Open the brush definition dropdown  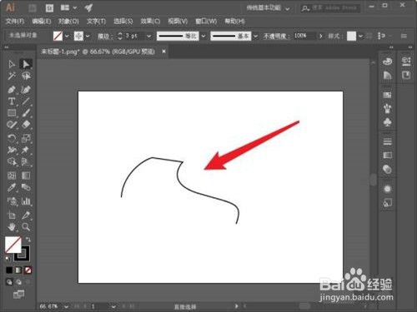click(255, 36)
